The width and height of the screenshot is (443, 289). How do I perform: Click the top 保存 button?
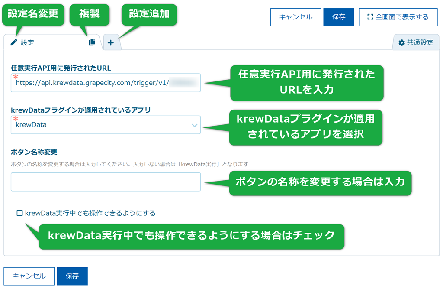338,17
